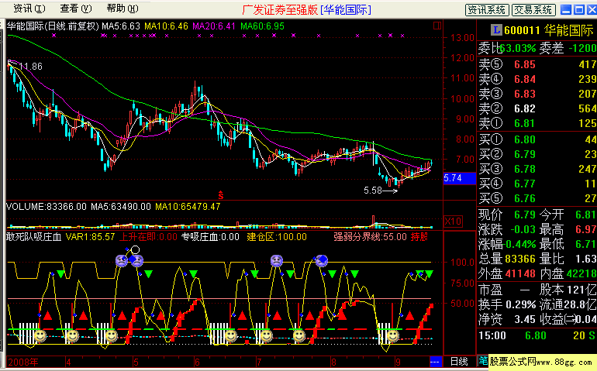Viewport: 597px width, 371px height.
Task: Click month 7 on the time axis
Action: point(259,362)
